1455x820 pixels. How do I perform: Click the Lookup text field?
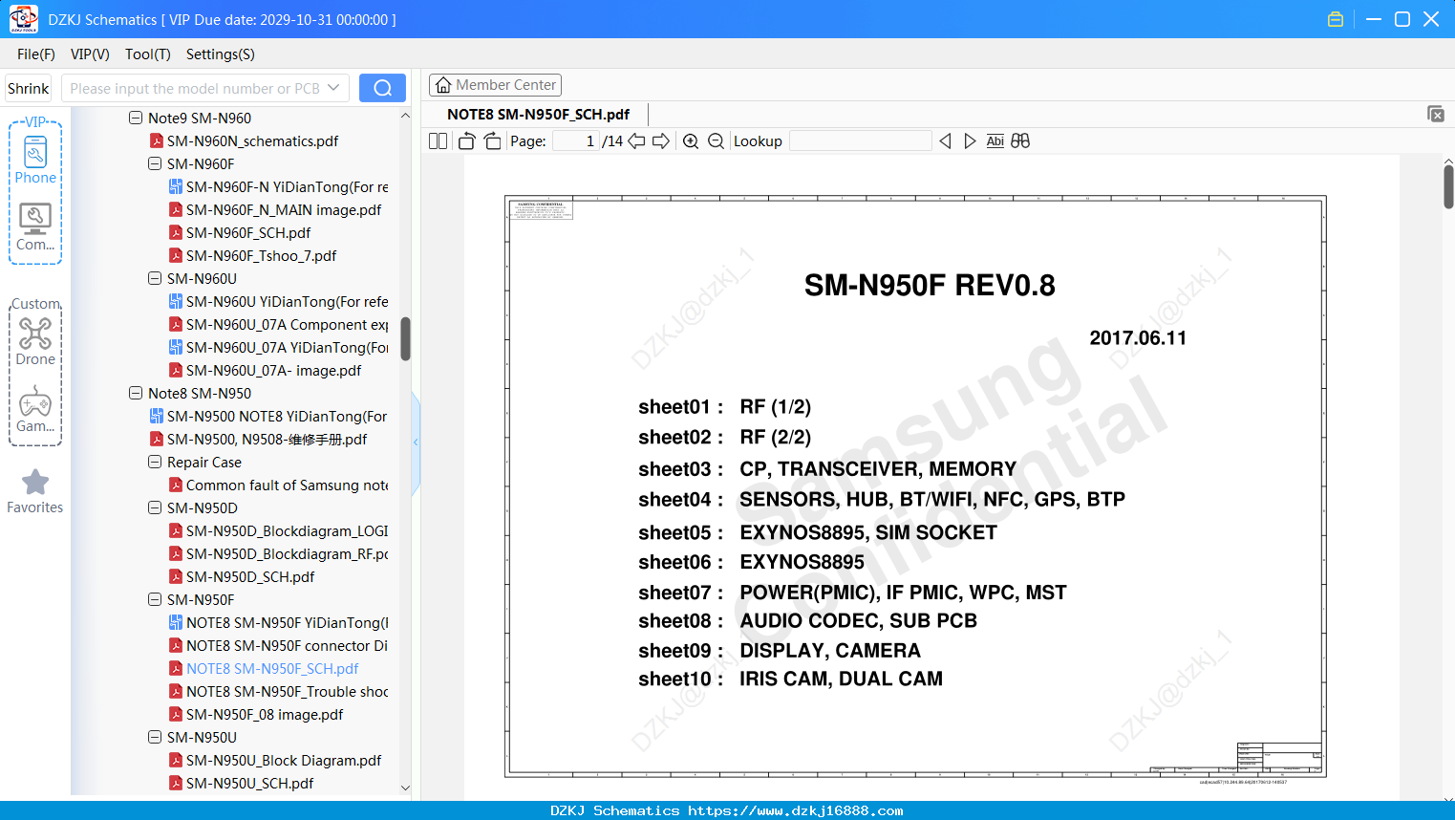(861, 141)
